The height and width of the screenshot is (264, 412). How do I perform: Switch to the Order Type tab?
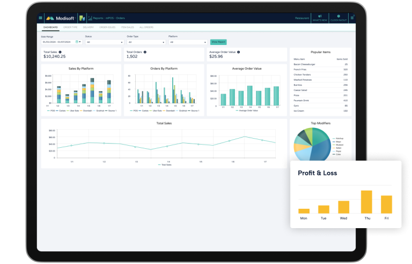(x=70, y=26)
